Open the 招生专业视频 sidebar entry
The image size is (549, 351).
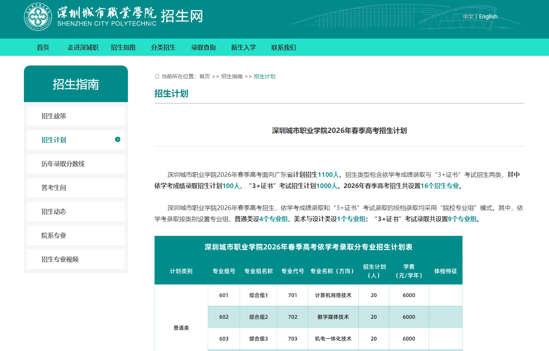(60, 259)
